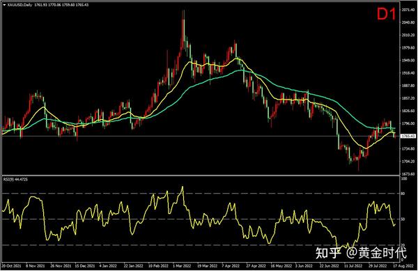Select the RSI 50 midline level label
Screen dimensions: 418x271
[403, 219]
